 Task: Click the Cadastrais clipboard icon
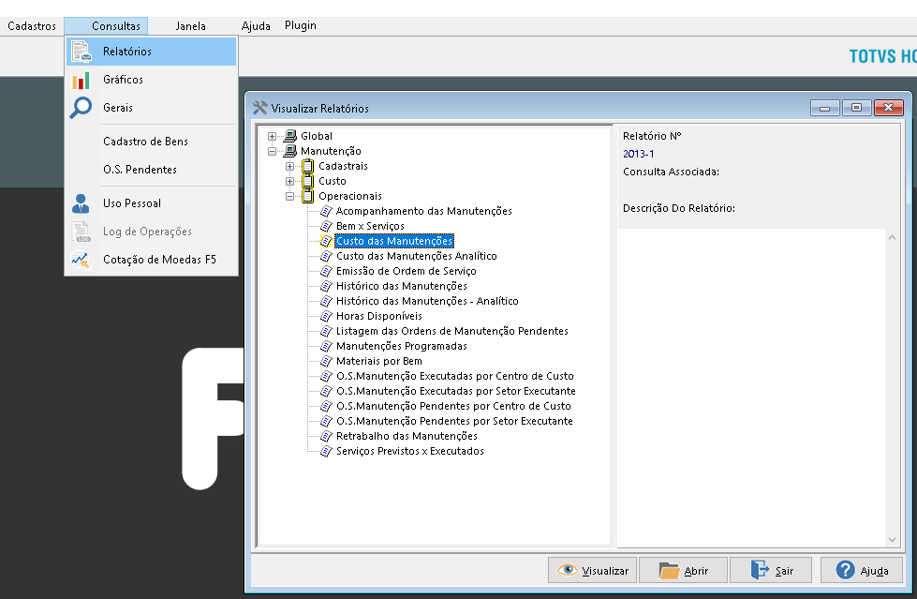coord(307,166)
